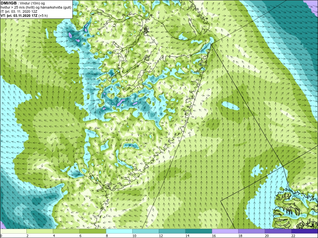Screen dimensions: 318x238
Task: Choose the dark teal 14–16 m/s legend swatch
Action: [199, 231]
